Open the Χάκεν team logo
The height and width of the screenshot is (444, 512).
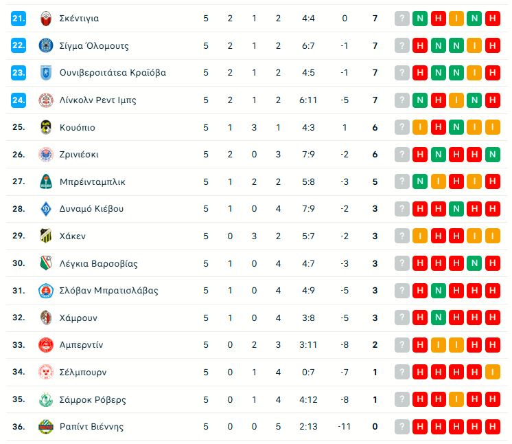[x=46, y=236]
